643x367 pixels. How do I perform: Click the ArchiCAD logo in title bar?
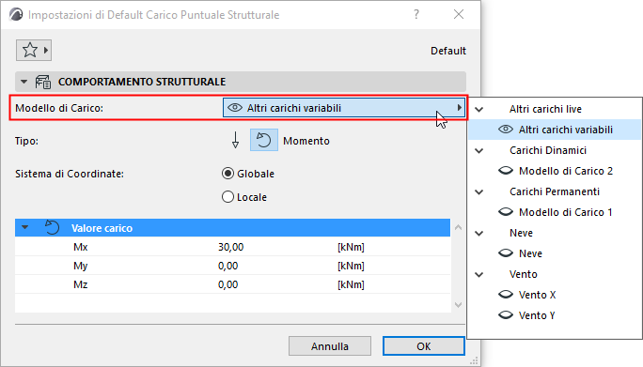tap(16, 15)
